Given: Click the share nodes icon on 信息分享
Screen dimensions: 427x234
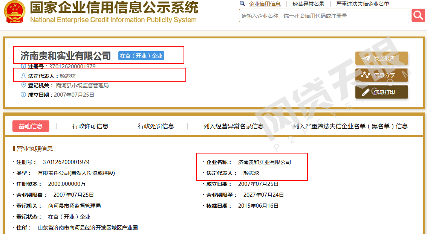Looking at the screenshot, I should click(366, 75).
